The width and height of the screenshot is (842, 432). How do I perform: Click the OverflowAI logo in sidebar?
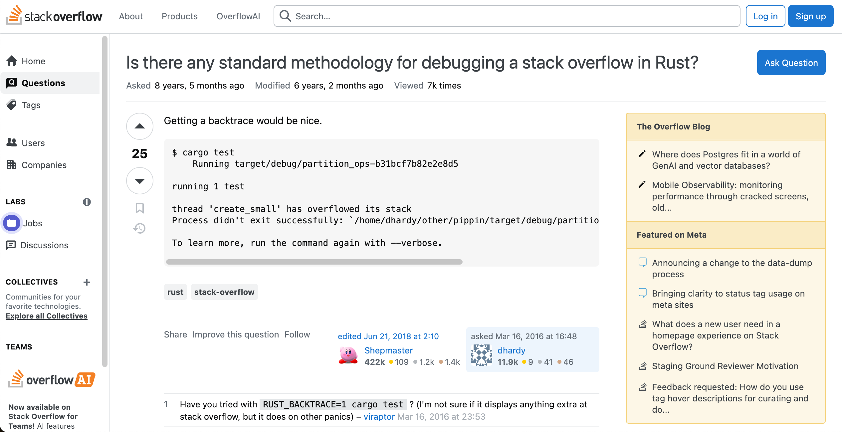pyautogui.click(x=52, y=379)
